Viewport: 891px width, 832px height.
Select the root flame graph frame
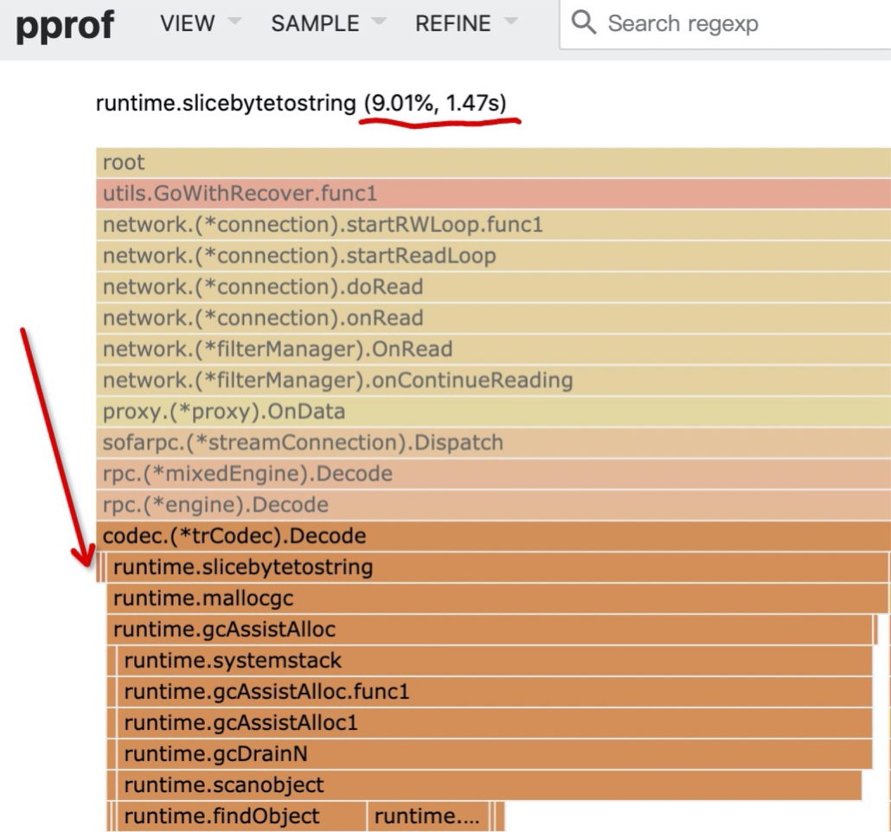[493, 163]
